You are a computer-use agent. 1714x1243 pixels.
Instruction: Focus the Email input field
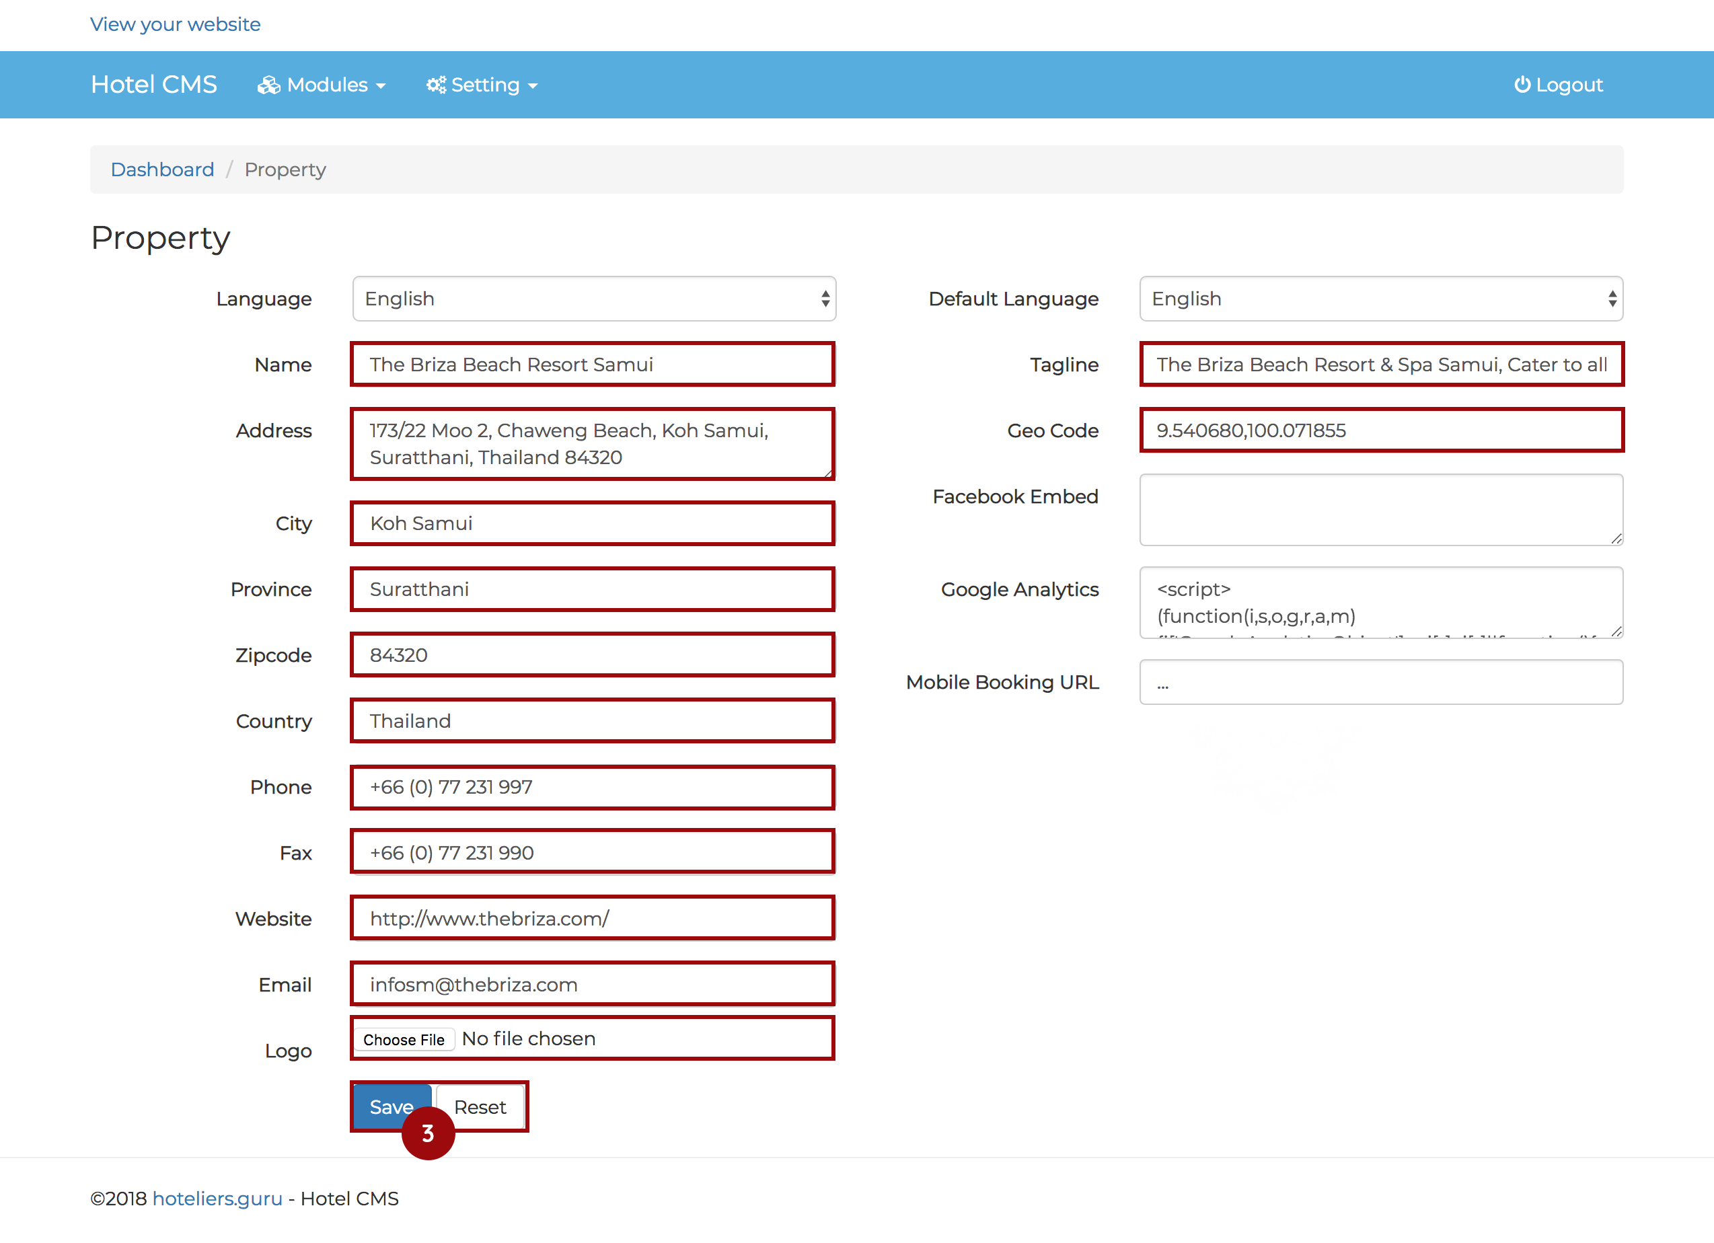click(x=593, y=985)
